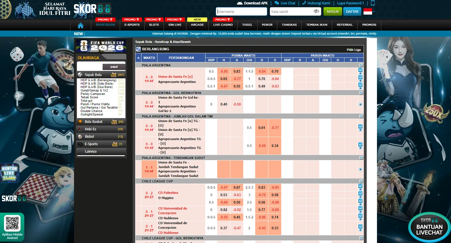
Task: Open the TANGKAS menu
Action: (x=289, y=25)
